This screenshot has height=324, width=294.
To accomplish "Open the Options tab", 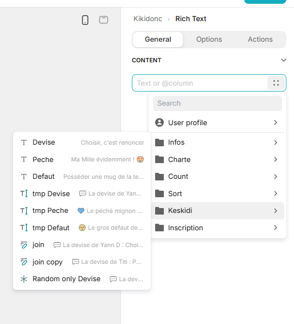I will pos(209,39).
